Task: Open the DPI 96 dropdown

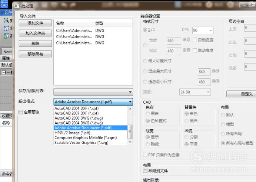Action: [203, 30]
